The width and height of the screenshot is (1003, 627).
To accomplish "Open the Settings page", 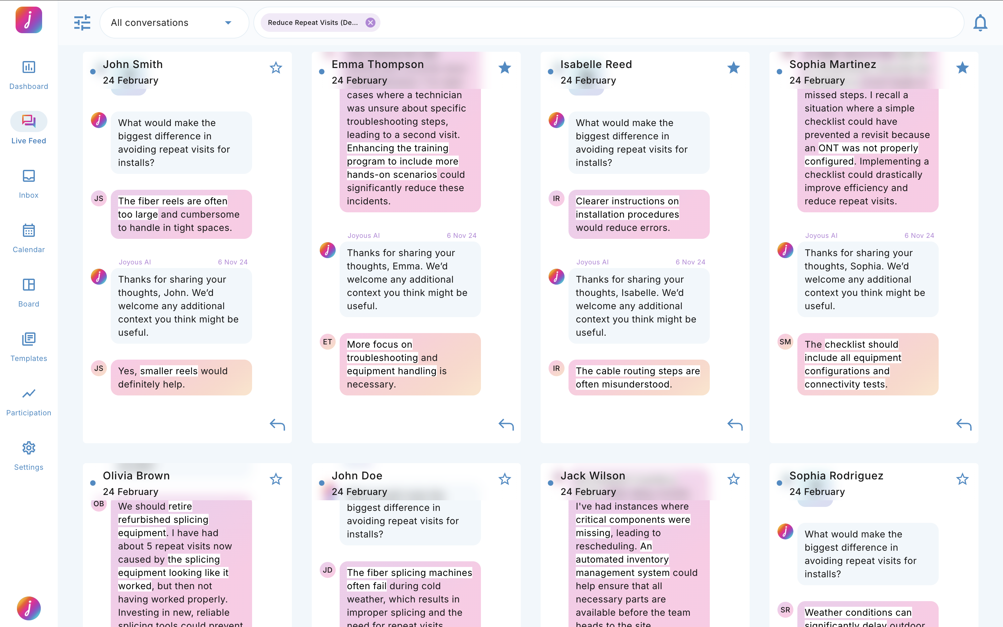I will coord(29,456).
